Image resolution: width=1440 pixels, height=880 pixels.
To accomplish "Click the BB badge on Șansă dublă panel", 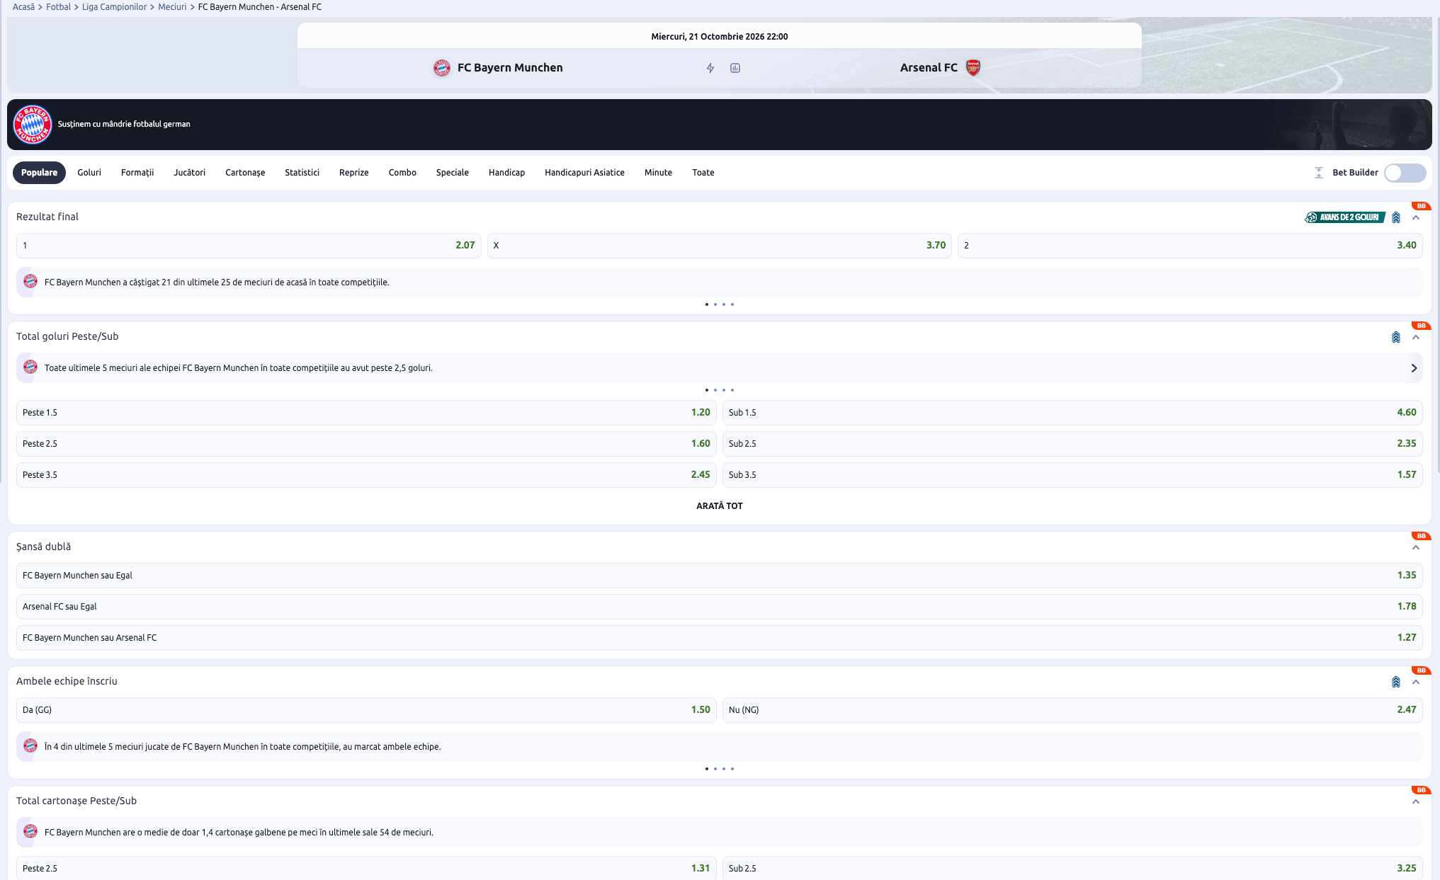I will (1421, 536).
